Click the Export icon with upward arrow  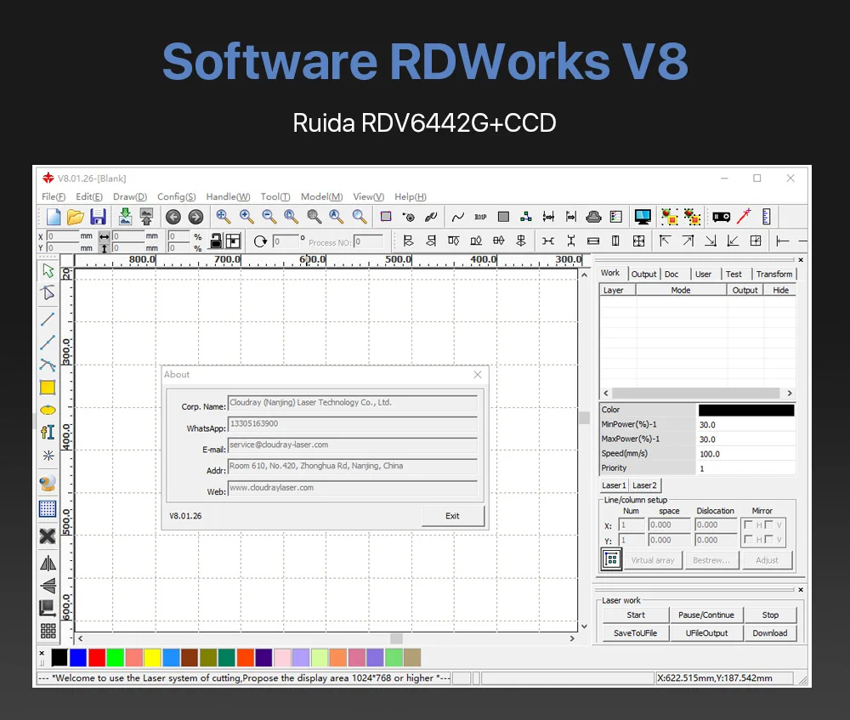click(146, 216)
